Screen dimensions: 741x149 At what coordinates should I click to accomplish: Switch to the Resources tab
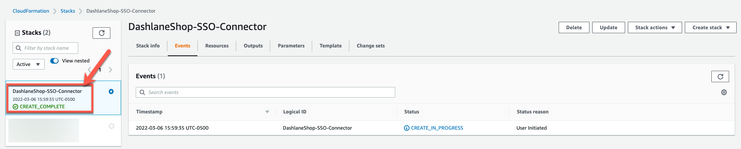[x=217, y=46]
